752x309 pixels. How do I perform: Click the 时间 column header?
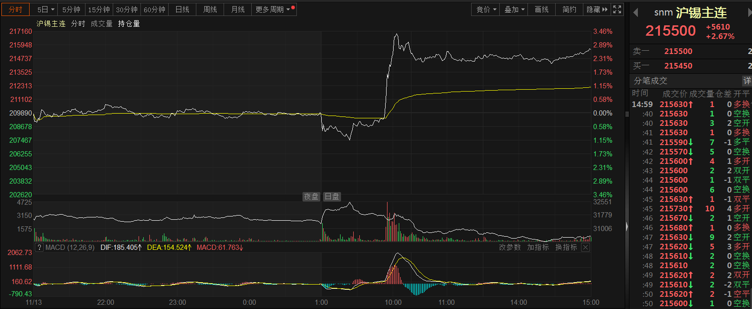click(640, 93)
